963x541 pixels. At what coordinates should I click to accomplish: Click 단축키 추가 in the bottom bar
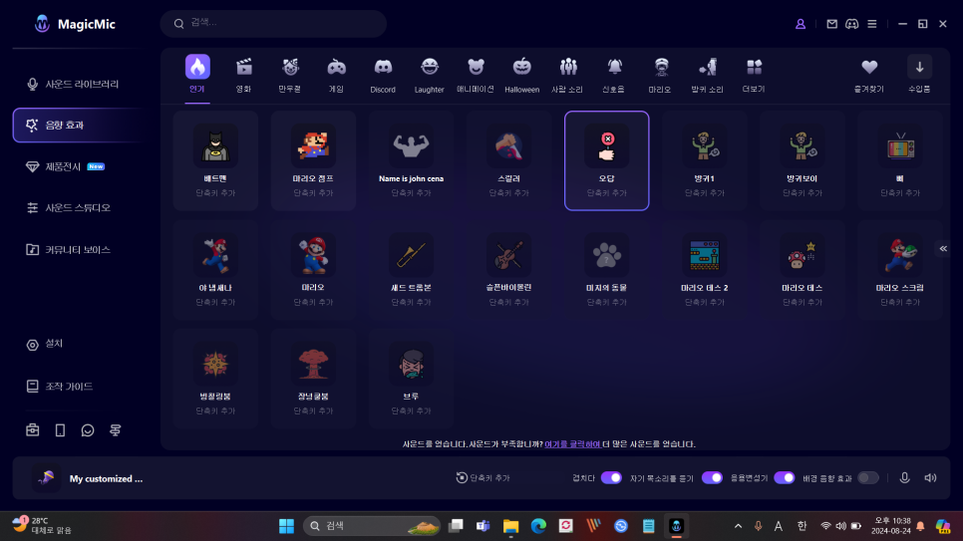(x=482, y=478)
